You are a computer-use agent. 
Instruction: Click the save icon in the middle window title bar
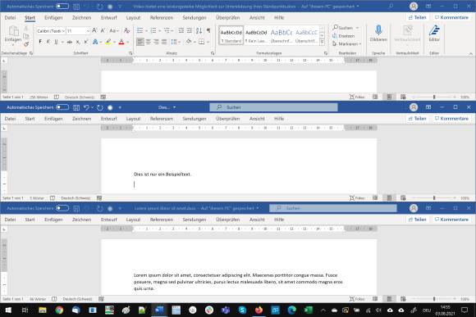pyautogui.click(x=76, y=107)
